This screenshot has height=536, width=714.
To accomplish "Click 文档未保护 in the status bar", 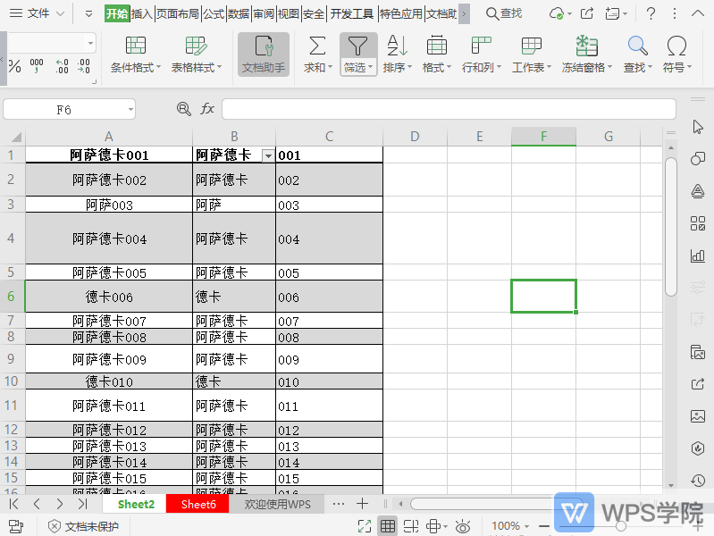I will coord(83,526).
